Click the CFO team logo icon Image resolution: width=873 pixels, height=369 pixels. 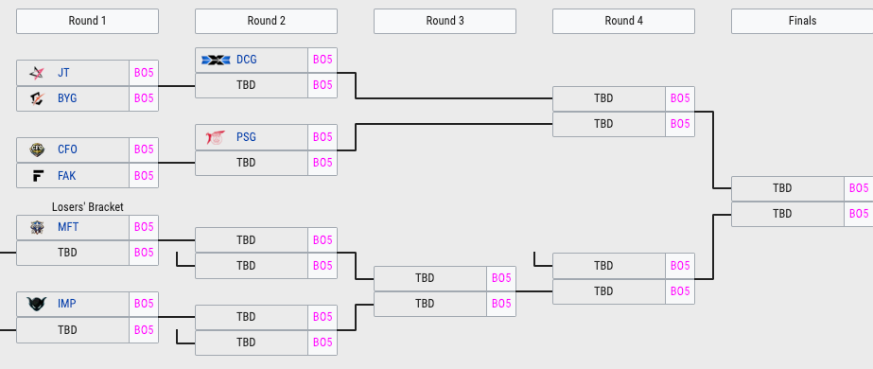37,149
